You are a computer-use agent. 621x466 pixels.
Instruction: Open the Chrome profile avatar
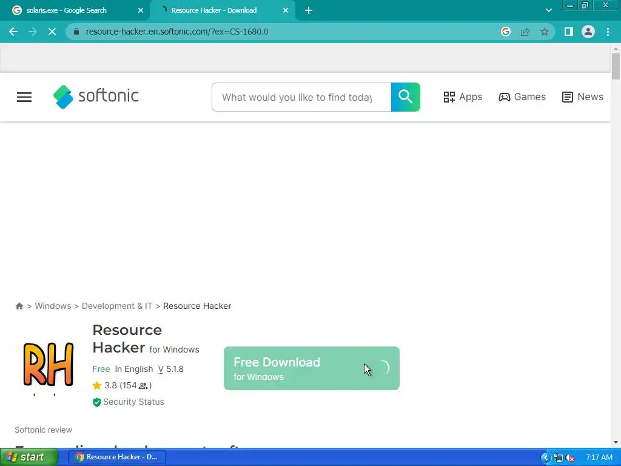click(588, 32)
